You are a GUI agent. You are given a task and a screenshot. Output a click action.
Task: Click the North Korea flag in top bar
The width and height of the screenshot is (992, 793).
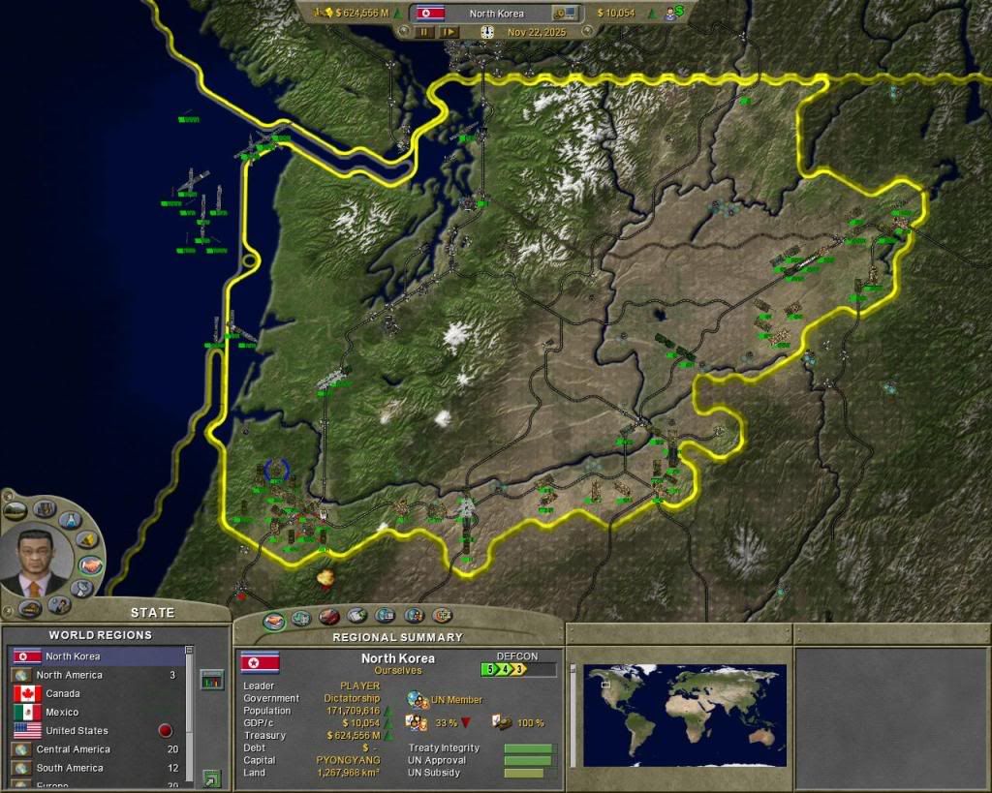pyautogui.click(x=430, y=13)
